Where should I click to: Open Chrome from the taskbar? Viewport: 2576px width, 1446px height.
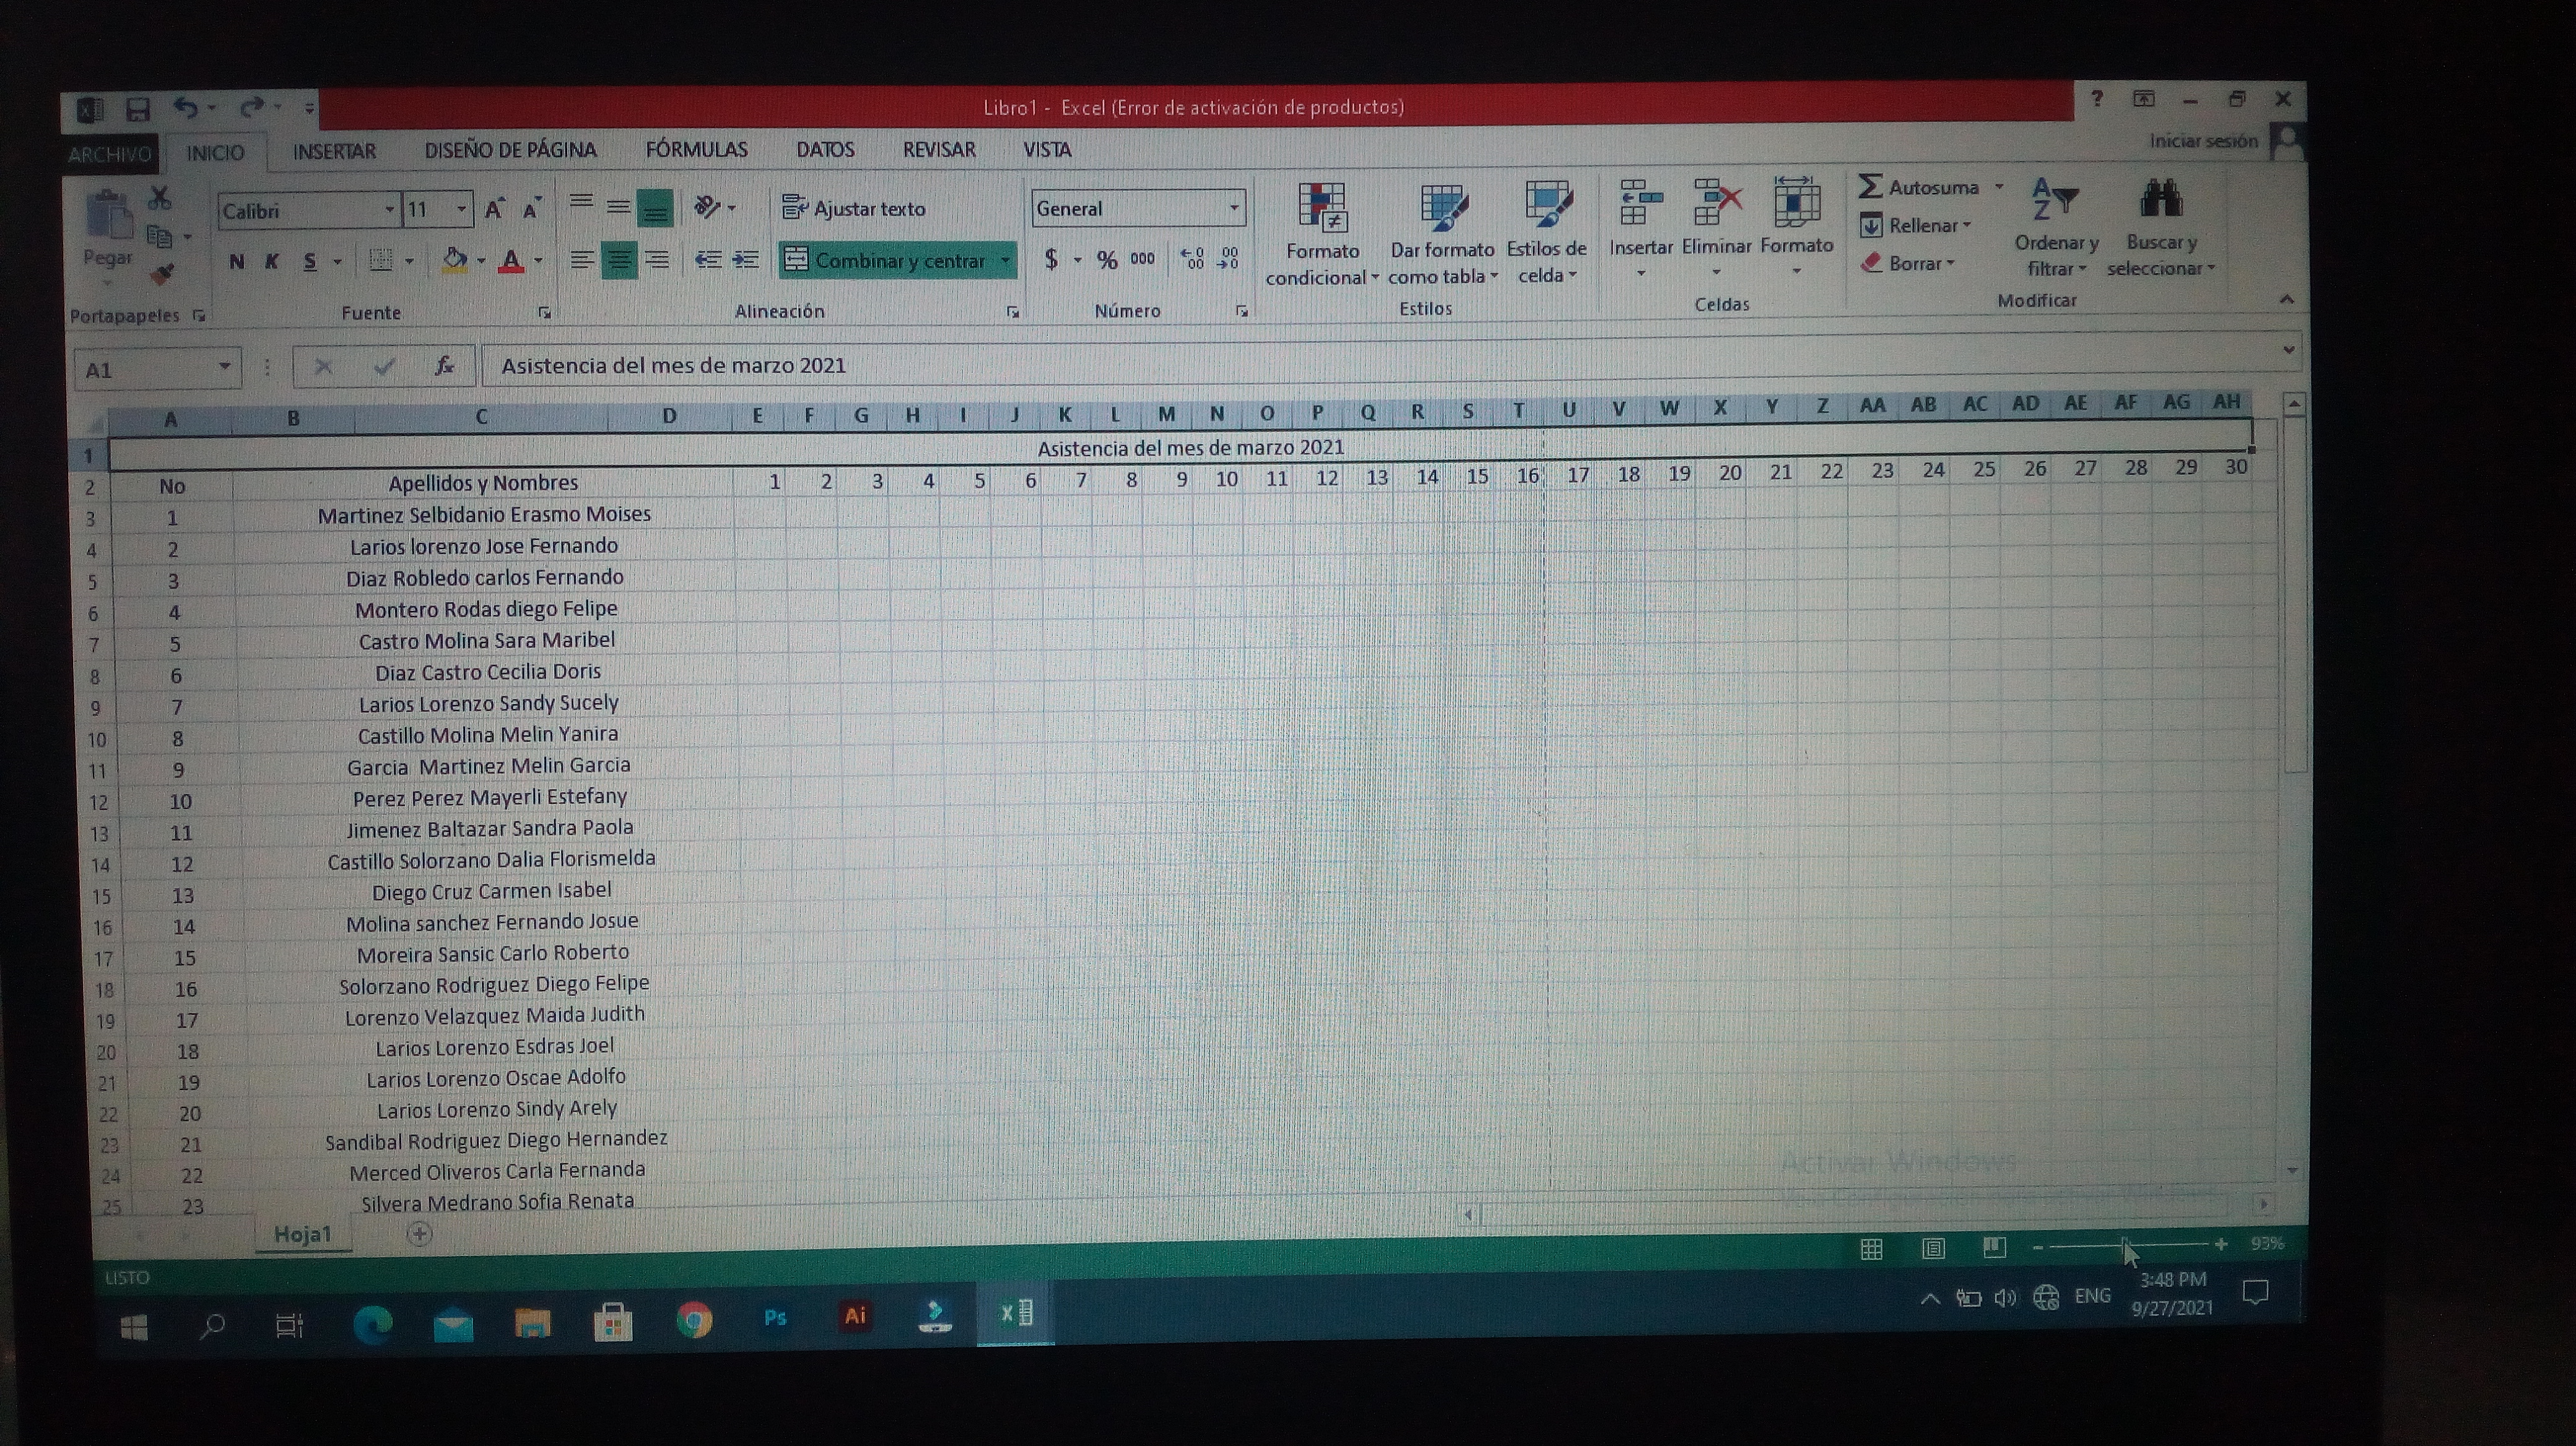(x=694, y=1319)
